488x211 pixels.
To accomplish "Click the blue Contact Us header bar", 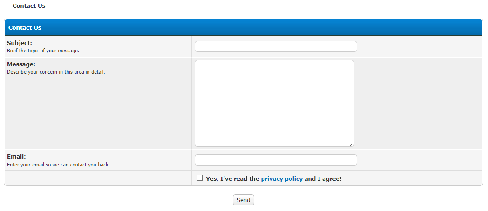I will click(244, 27).
